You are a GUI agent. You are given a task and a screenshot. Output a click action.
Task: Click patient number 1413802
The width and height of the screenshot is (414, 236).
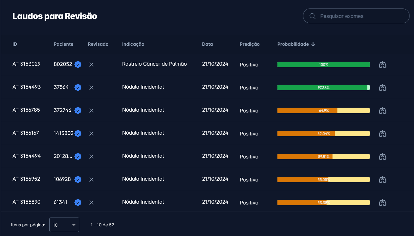coord(64,133)
